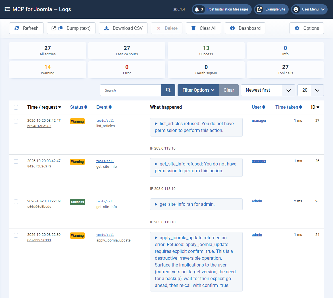Click the Clear All trash icon

(193, 28)
